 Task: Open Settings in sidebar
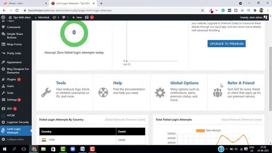[12, 99]
